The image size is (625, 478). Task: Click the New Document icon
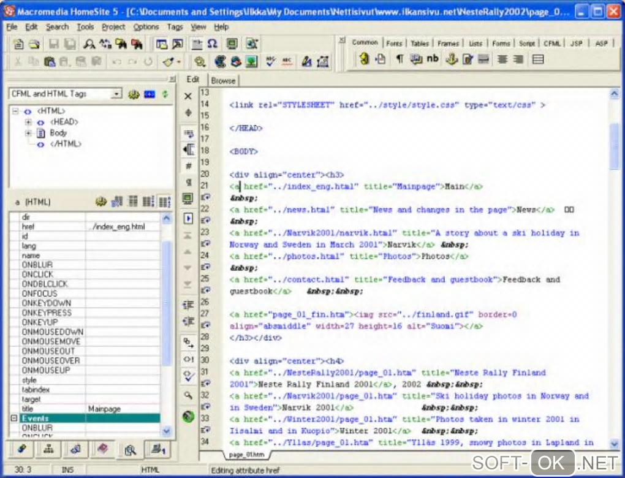click(x=19, y=44)
